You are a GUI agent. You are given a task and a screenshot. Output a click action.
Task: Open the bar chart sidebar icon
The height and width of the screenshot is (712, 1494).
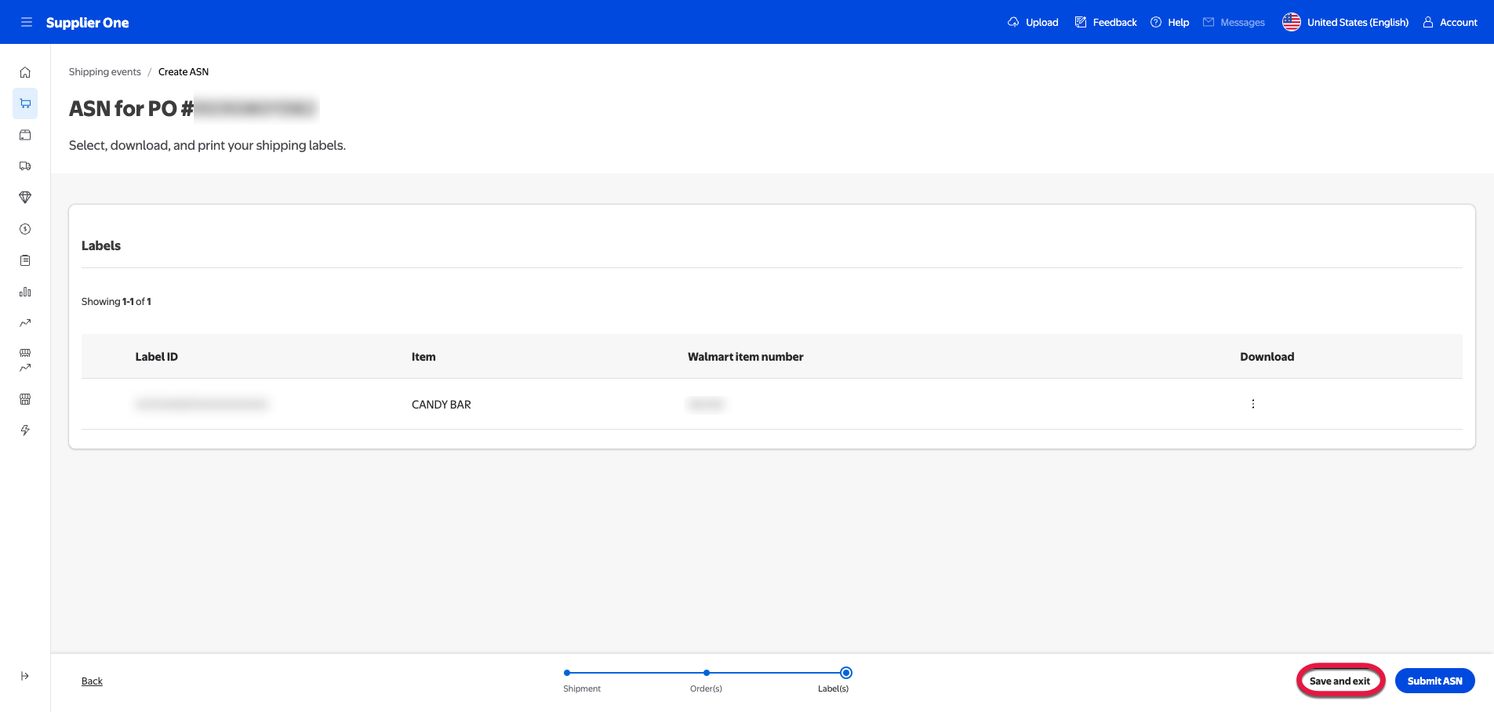point(25,292)
